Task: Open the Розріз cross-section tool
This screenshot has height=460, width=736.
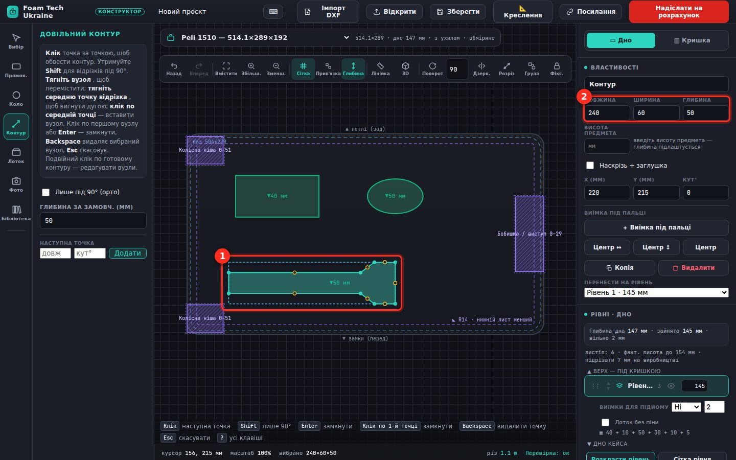Action: tap(507, 69)
